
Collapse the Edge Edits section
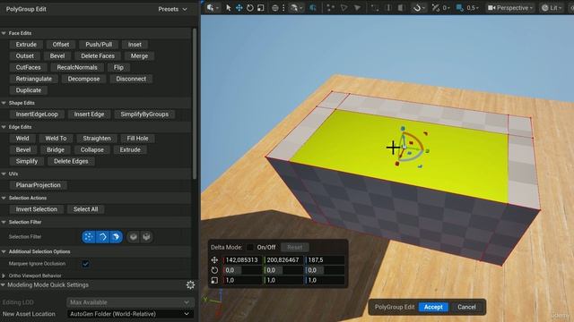[4, 127]
